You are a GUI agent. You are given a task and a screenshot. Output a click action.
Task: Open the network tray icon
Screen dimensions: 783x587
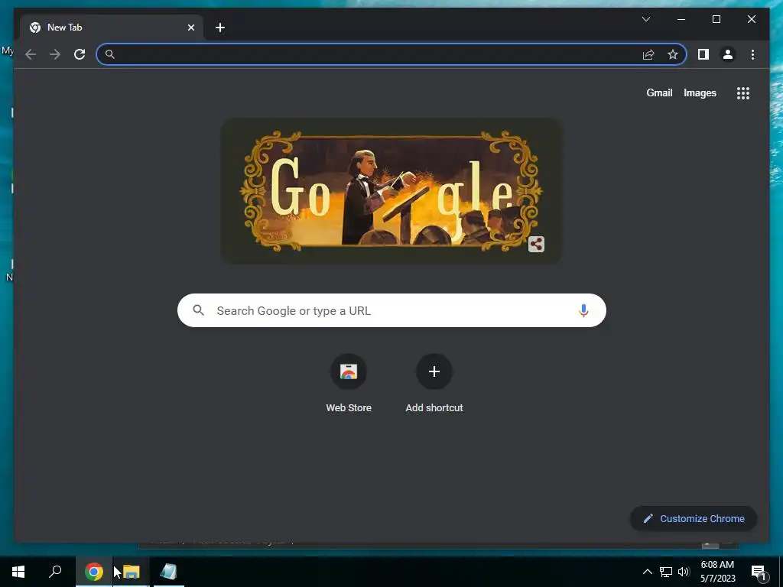tap(666, 572)
